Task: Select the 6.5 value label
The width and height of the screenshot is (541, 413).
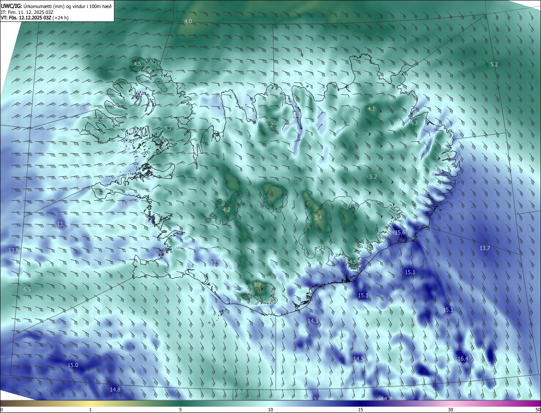Action: point(27,289)
